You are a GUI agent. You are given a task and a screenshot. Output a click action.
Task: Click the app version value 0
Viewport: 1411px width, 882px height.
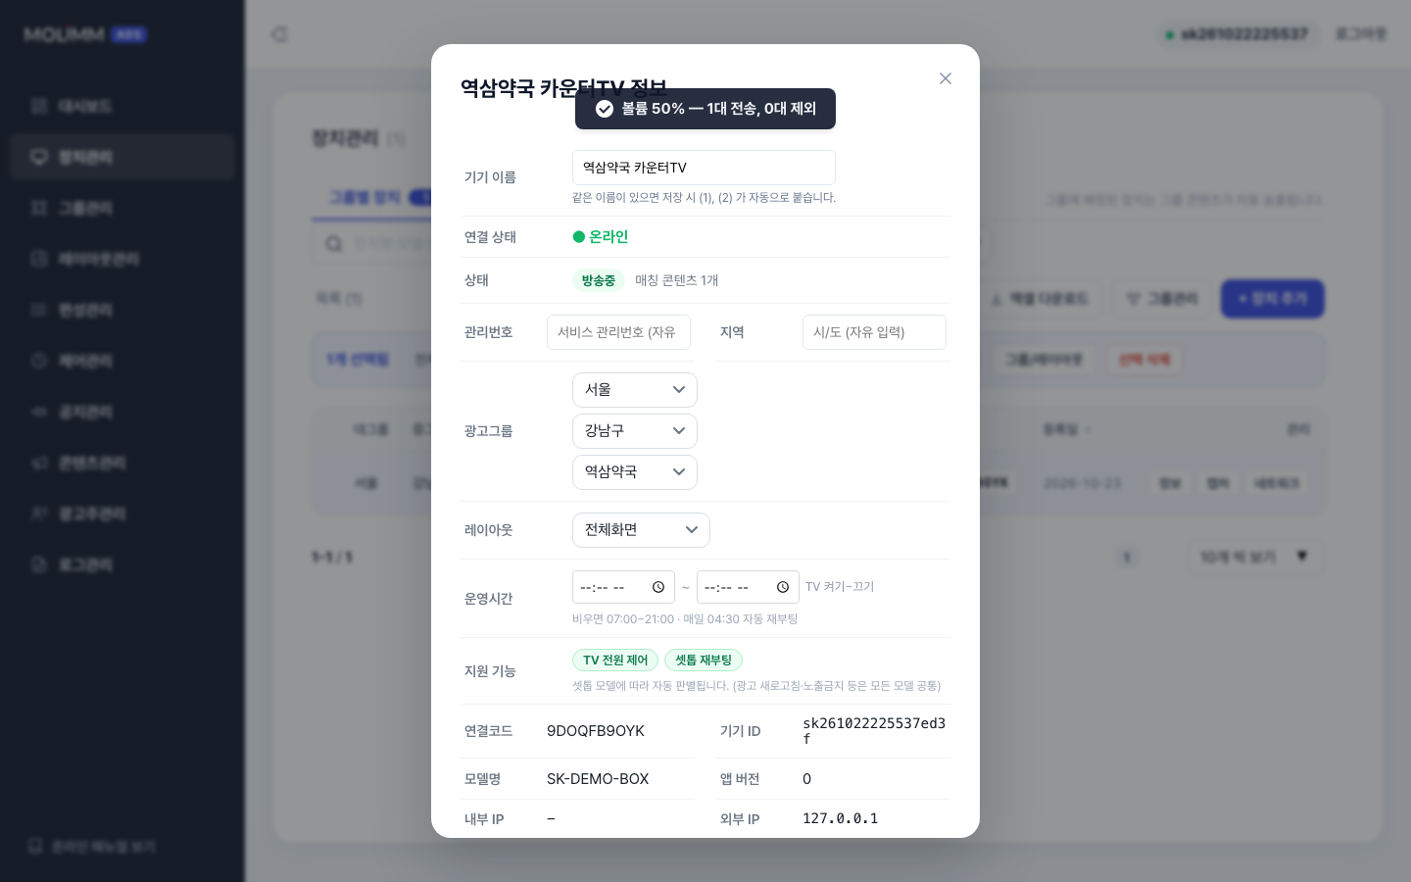tap(806, 779)
